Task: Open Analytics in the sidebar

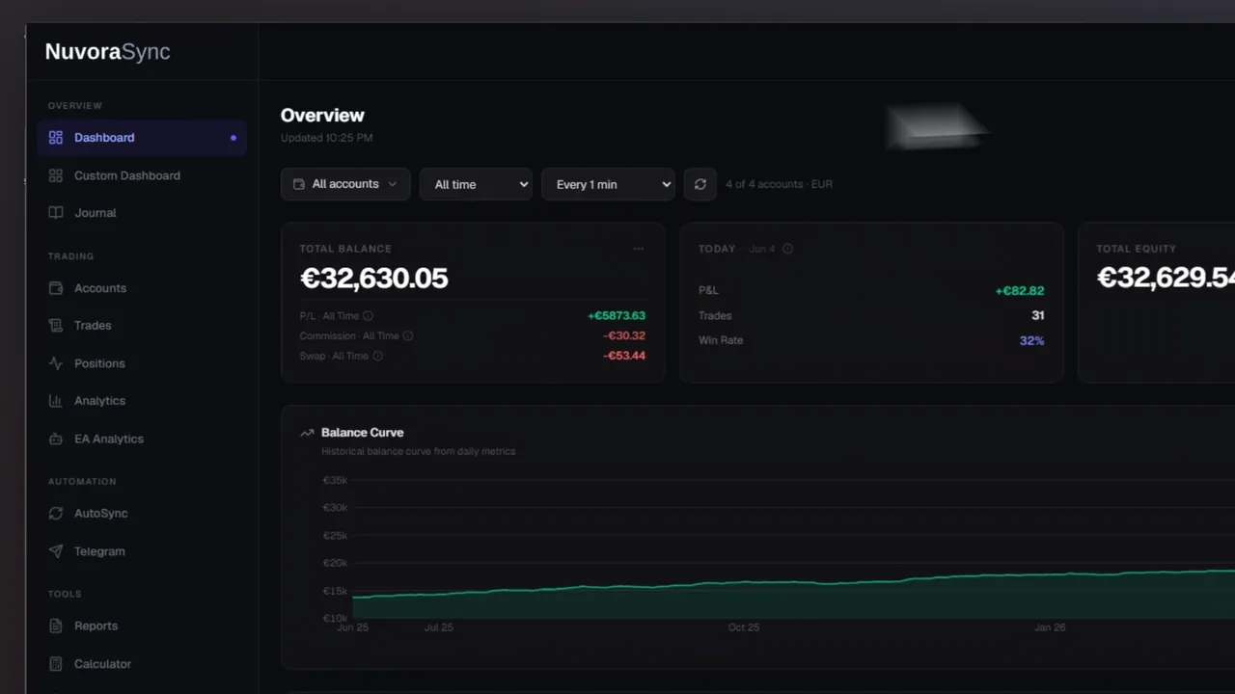Action: (142, 401)
